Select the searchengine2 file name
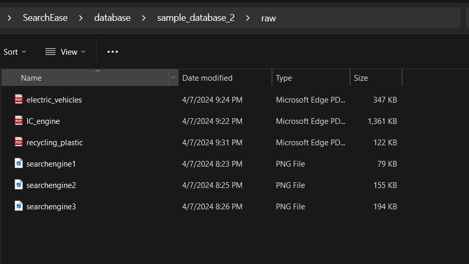Image resolution: width=469 pixels, height=264 pixels. click(x=51, y=185)
